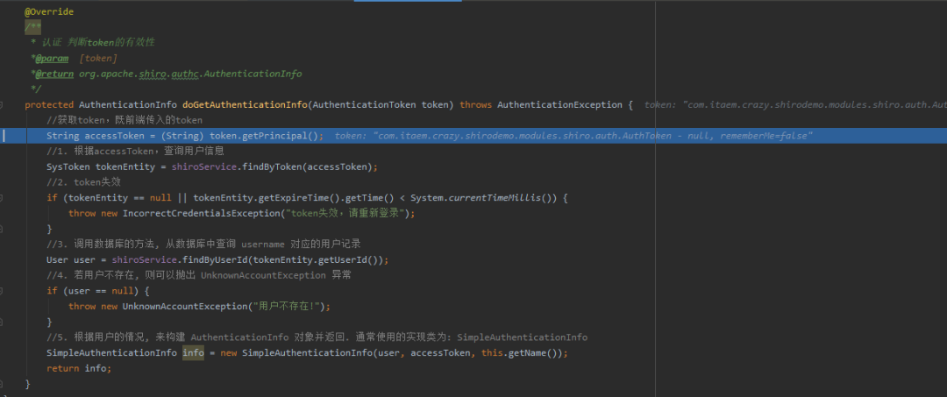
Task: Click the @Override annotation
Action: (49, 11)
